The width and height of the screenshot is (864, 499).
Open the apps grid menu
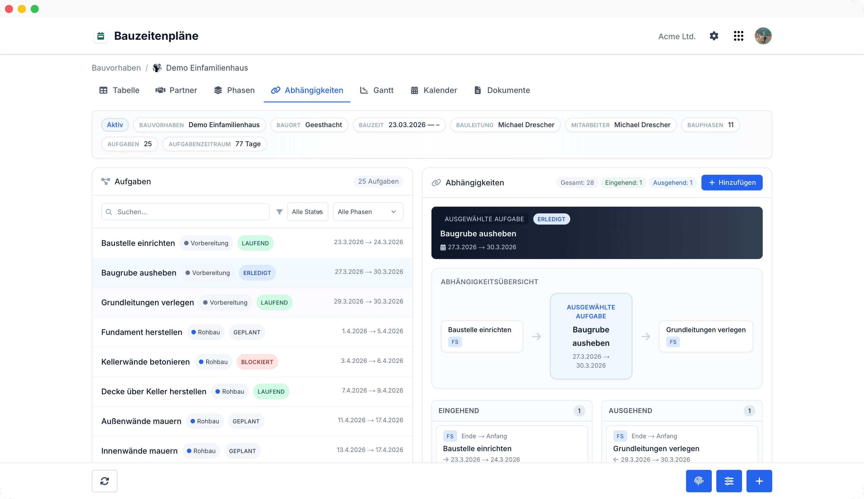coord(738,36)
